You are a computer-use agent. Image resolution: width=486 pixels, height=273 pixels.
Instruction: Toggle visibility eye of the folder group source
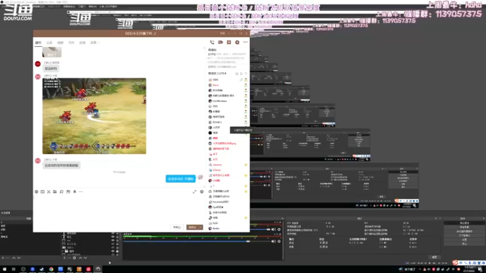pyautogui.click(x=113, y=251)
